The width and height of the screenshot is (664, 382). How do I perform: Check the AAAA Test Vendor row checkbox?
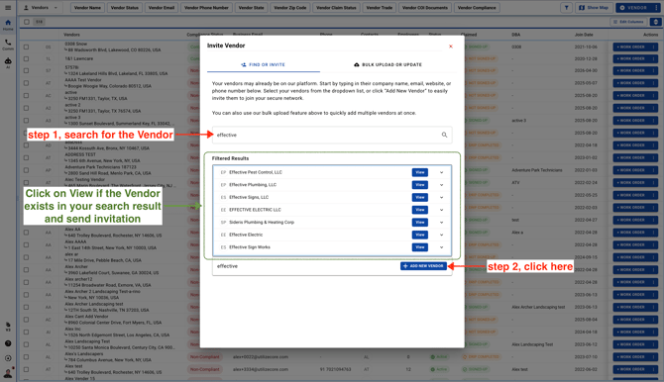(26, 83)
